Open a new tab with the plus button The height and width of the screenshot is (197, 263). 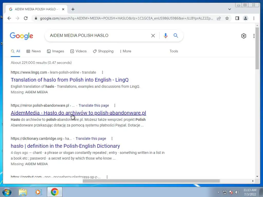pyautogui.click(x=73, y=9)
